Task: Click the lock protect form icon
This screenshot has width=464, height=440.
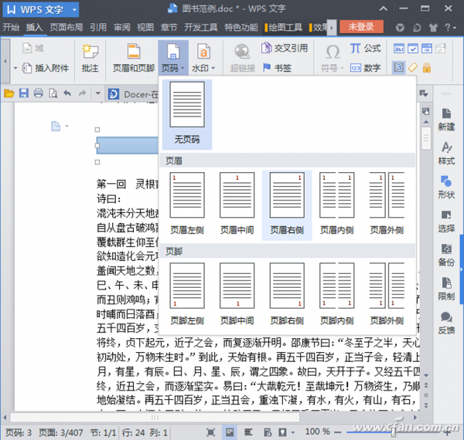Action: [x=426, y=68]
